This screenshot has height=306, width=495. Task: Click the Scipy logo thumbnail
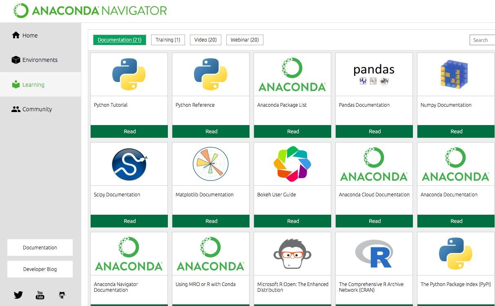(129, 164)
